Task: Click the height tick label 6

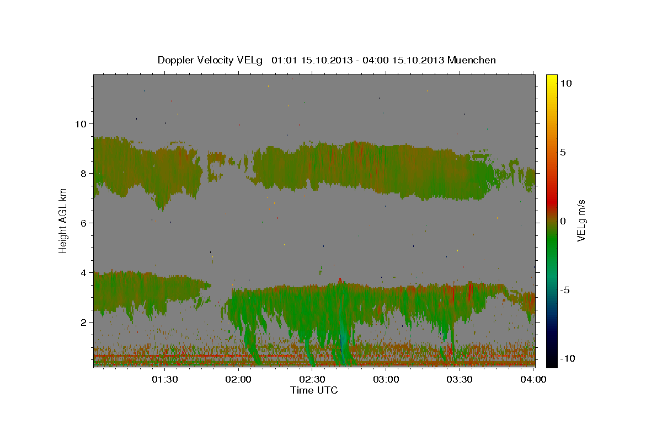Action: coord(83,223)
